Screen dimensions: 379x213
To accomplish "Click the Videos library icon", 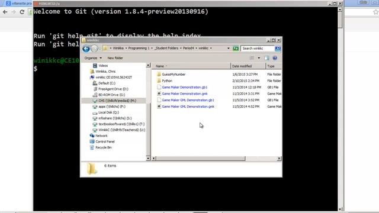I will pos(95,66).
